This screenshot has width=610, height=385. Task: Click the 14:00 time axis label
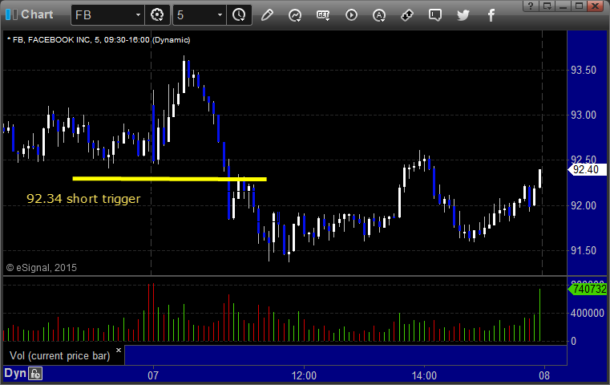click(x=424, y=375)
